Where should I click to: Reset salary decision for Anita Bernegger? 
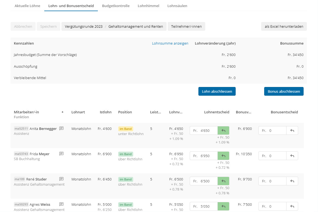click(223, 130)
